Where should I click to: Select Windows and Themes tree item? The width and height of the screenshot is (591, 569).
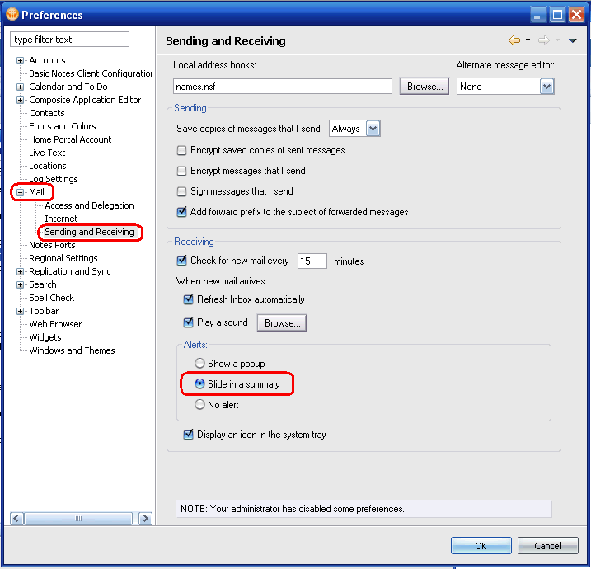point(72,350)
